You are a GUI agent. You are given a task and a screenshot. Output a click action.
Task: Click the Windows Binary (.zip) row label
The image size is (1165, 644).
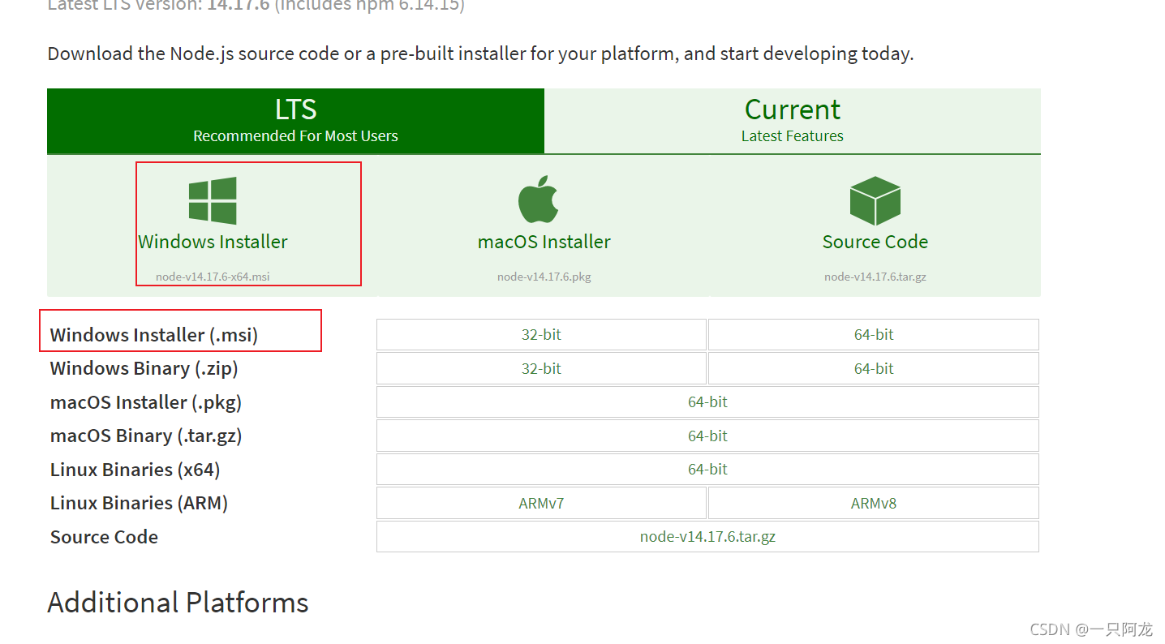click(x=144, y=368)
